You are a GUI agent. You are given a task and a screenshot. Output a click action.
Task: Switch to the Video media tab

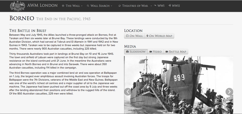point(155,52)
